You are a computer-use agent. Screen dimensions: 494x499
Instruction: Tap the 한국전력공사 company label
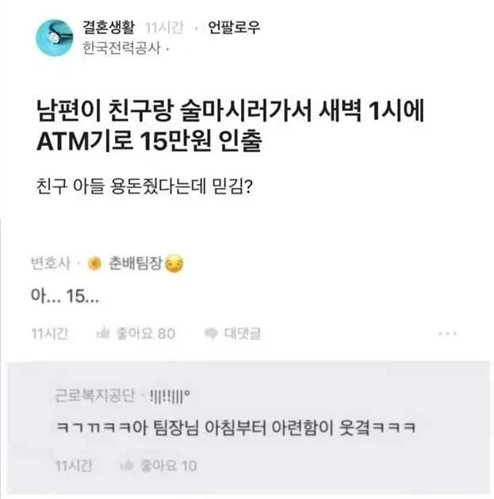pyautogui.click(x=121, y=48)
